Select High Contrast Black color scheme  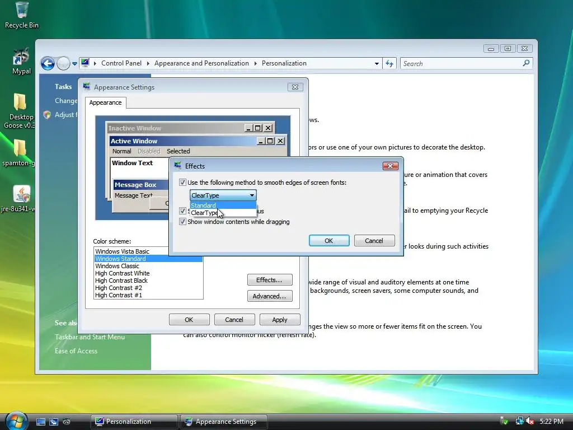(148, 281)
